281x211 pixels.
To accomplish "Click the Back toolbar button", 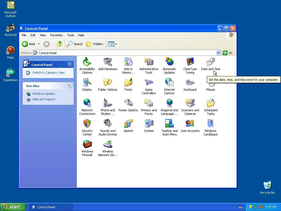I will [29, 44].
